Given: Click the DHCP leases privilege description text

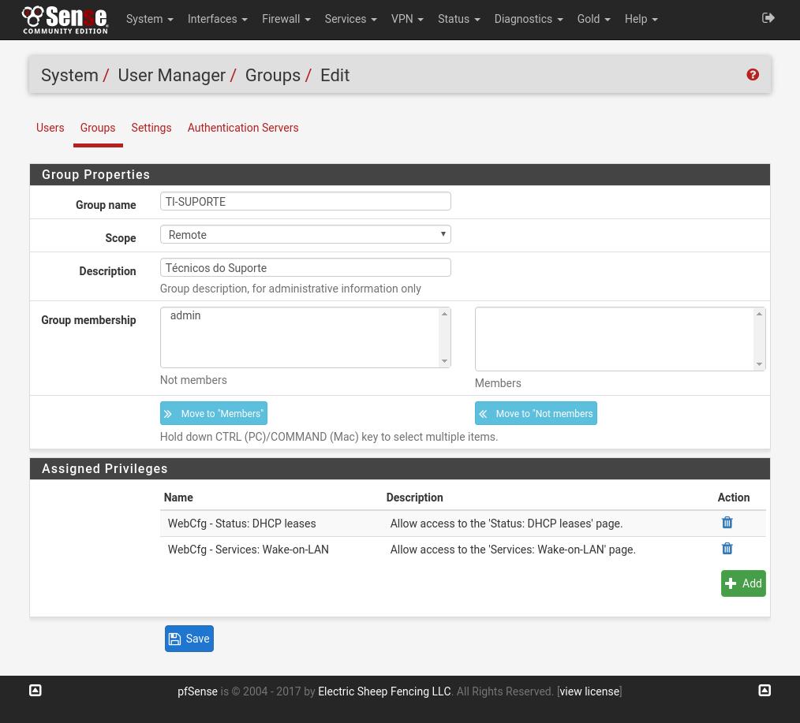Looking at the screenshot, I should 507,523.
